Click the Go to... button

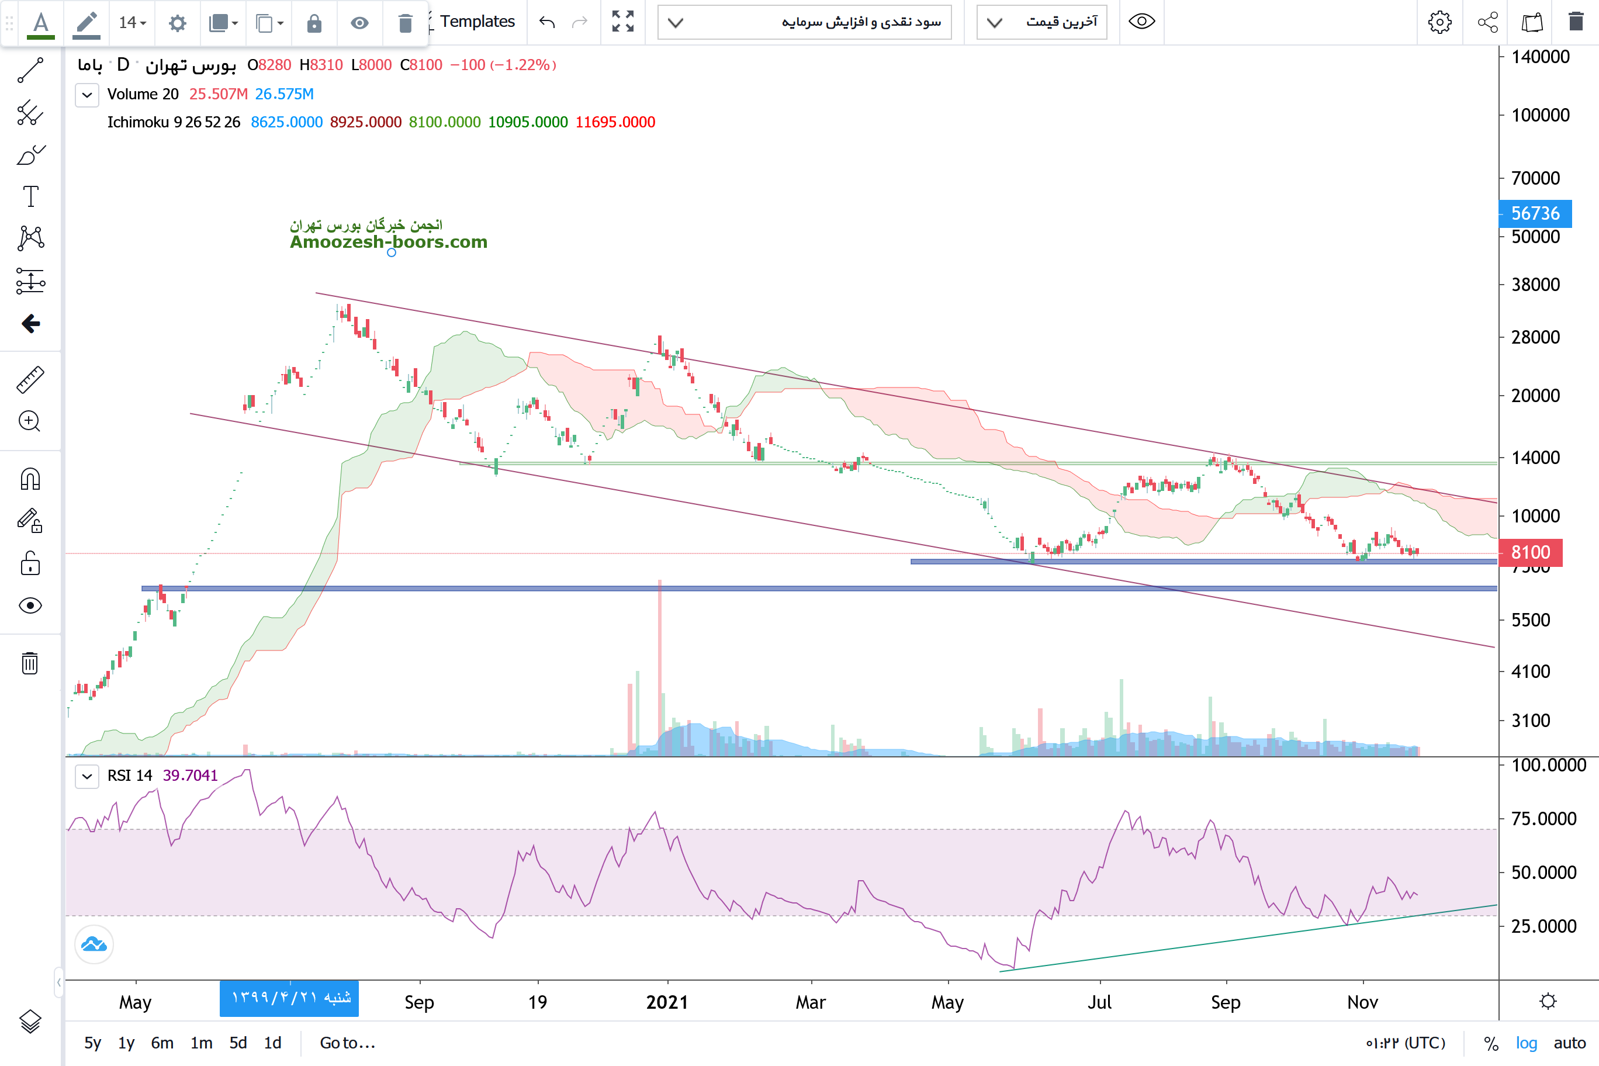click(347, 1043)
